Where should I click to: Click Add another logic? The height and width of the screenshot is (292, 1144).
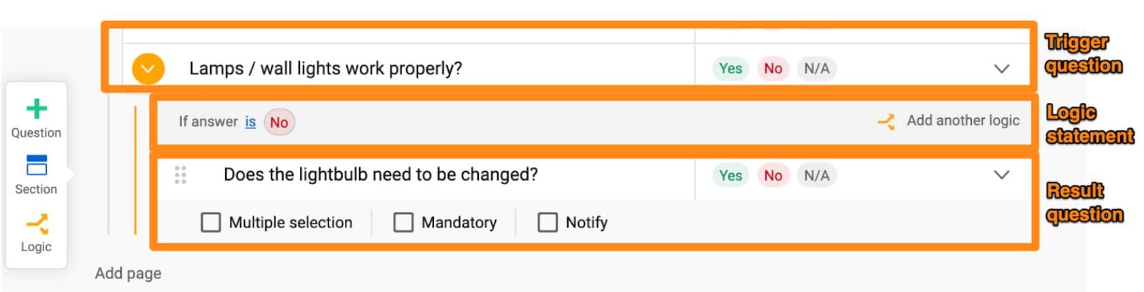pos(962,121)
